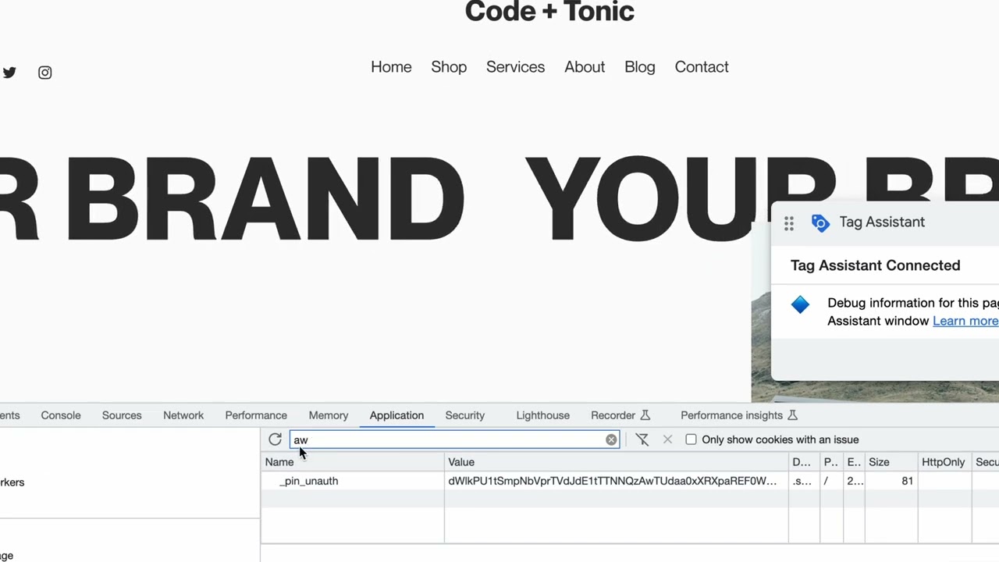
Task: Switch to the Memory tab
Action: pyautogui.click(x=329, y=415)
